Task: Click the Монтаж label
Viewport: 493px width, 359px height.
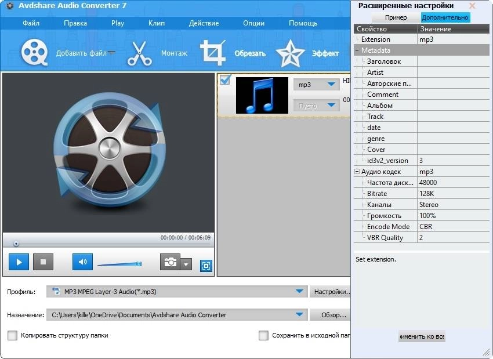Action: [174, 53]
